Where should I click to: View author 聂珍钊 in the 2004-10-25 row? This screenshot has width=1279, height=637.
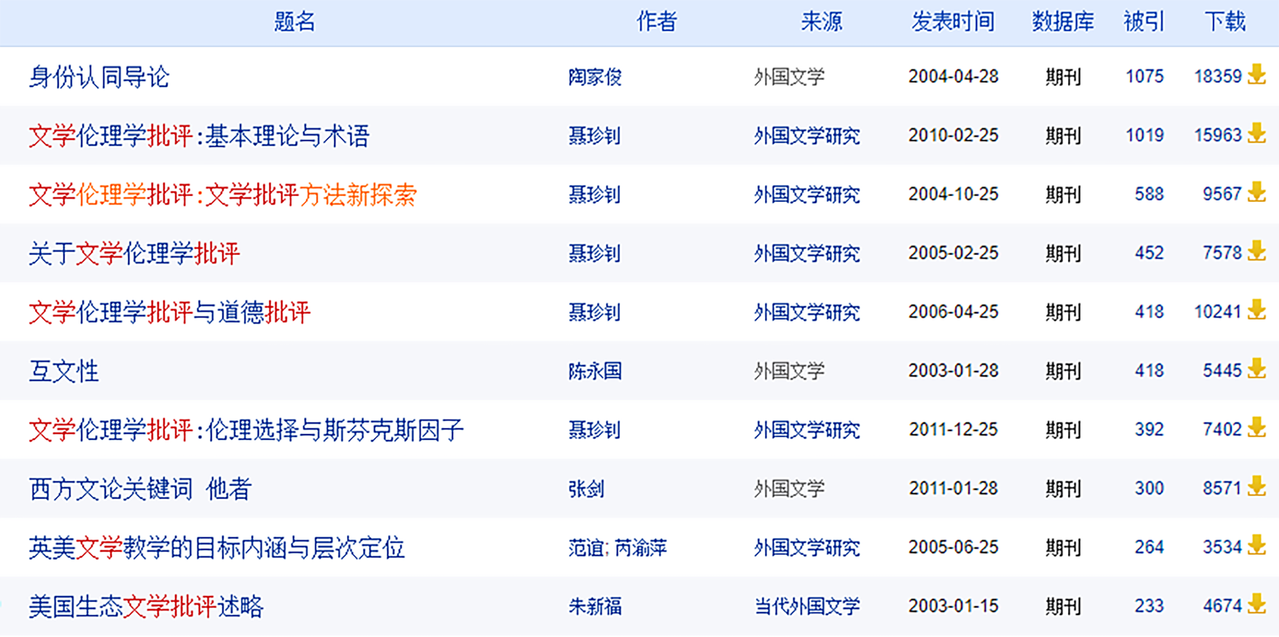[595, 194]
